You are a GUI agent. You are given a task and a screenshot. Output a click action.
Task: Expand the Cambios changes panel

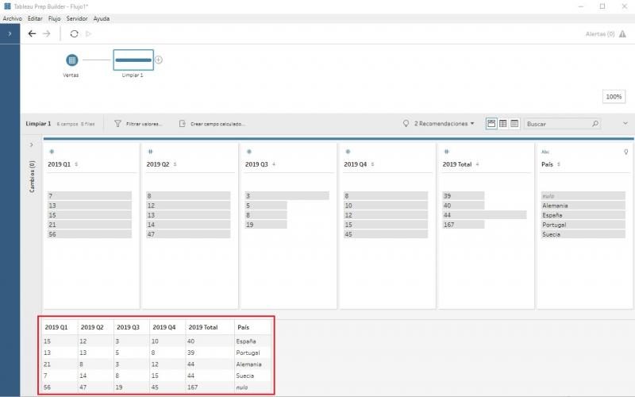pos(32,145)
